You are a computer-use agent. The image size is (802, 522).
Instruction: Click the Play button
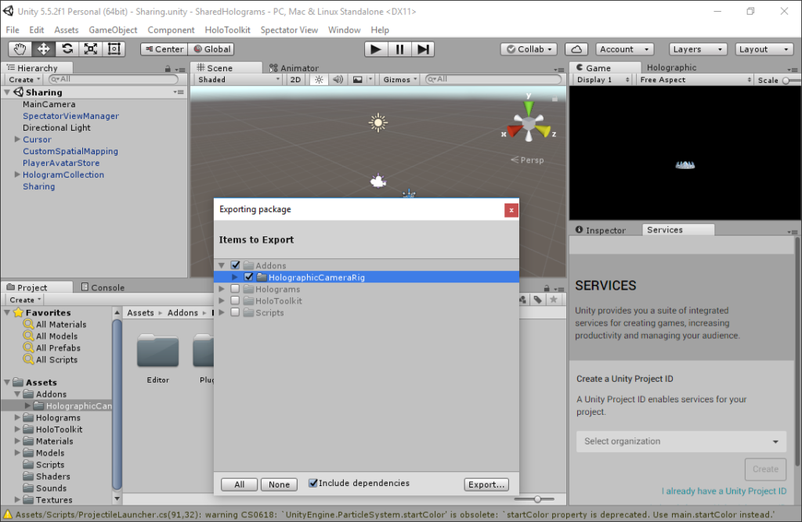coord(376,49)
